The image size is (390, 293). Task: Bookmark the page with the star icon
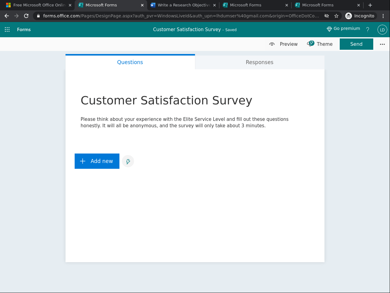336,16
